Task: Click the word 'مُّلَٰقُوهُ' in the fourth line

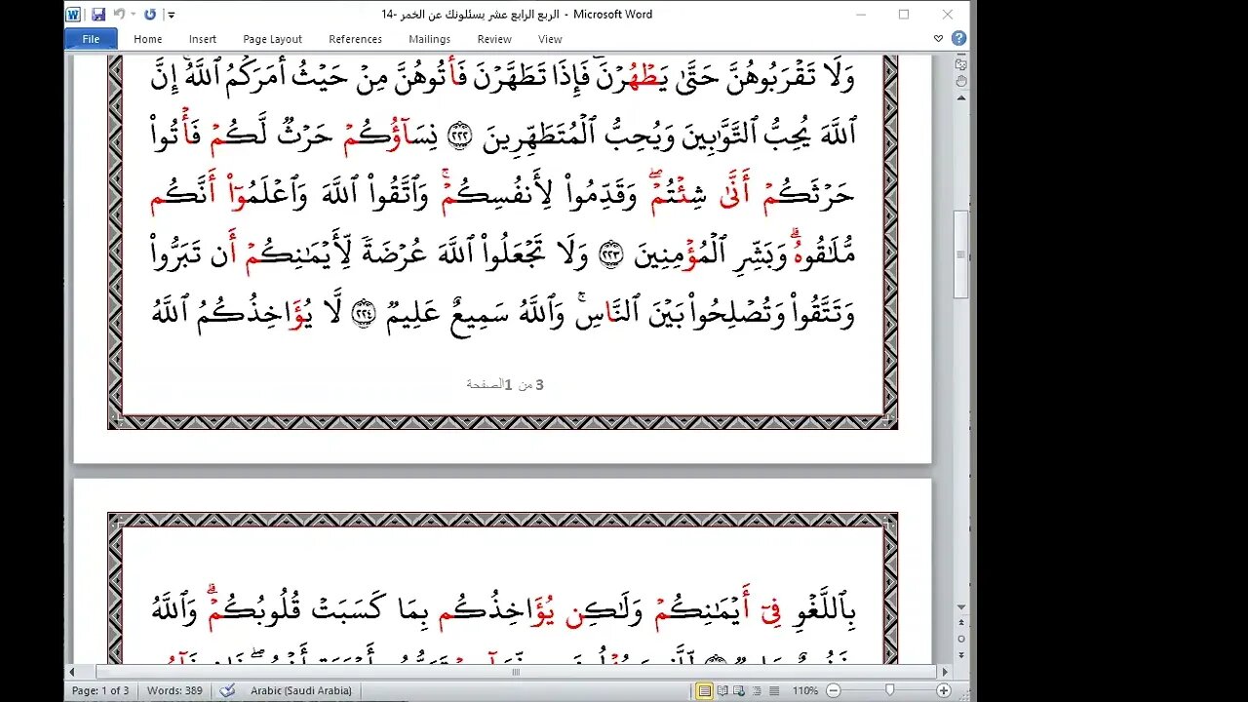Action: coord(821,253)
